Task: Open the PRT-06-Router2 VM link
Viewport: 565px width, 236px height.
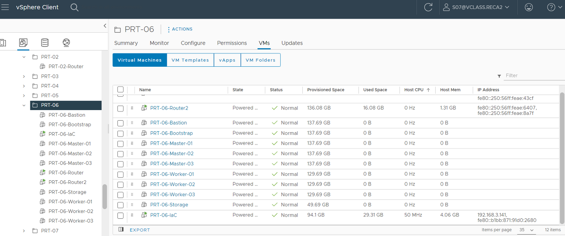Action: pyautogui.click(x=169, y=108)
